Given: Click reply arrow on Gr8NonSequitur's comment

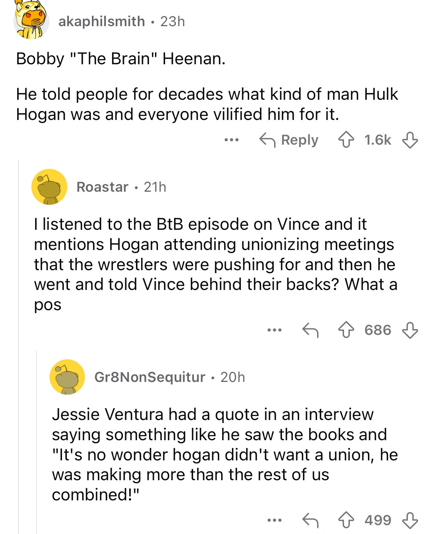Looking at the screenshot, I should coord(310,520).
